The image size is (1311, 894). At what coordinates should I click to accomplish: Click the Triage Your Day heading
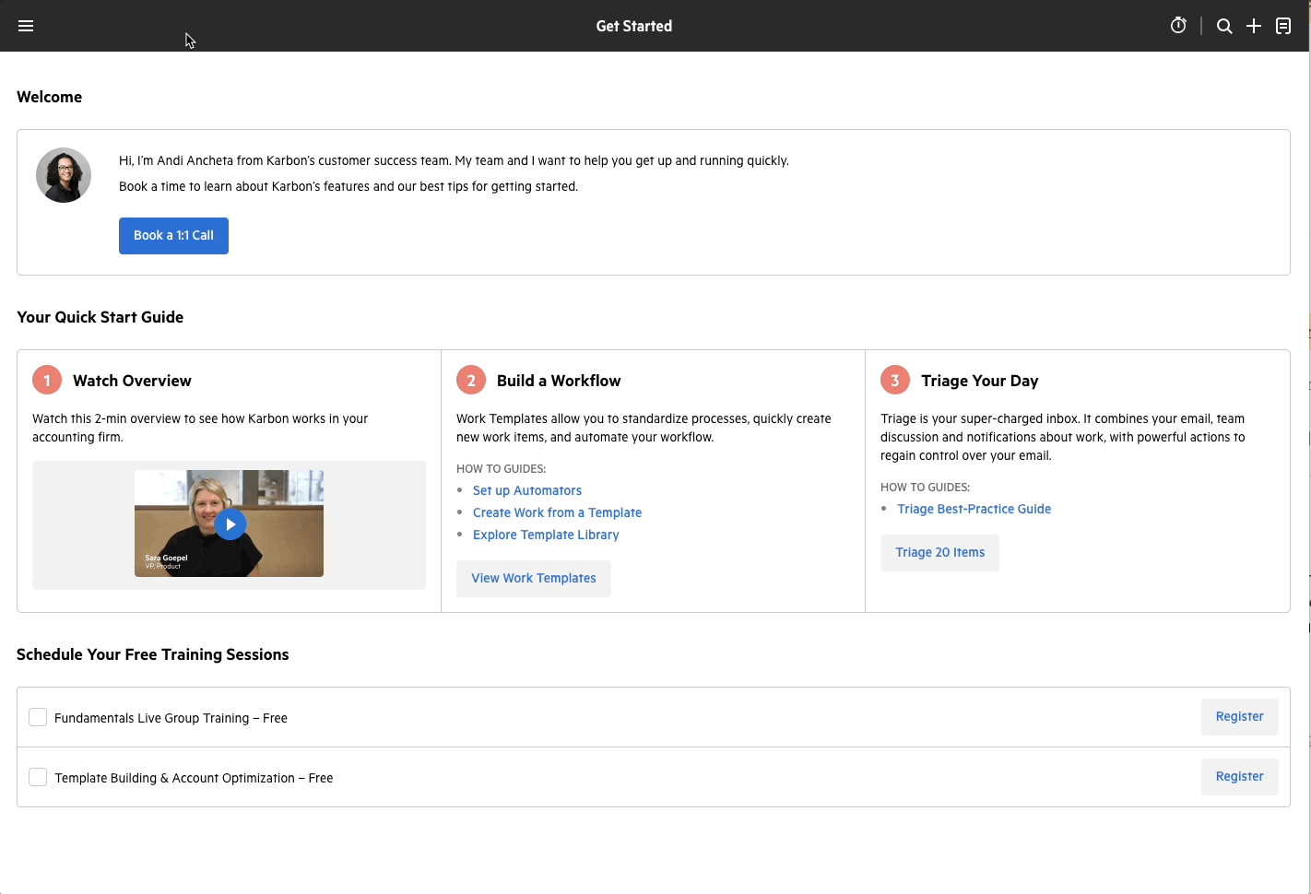[x=979, y=381]
